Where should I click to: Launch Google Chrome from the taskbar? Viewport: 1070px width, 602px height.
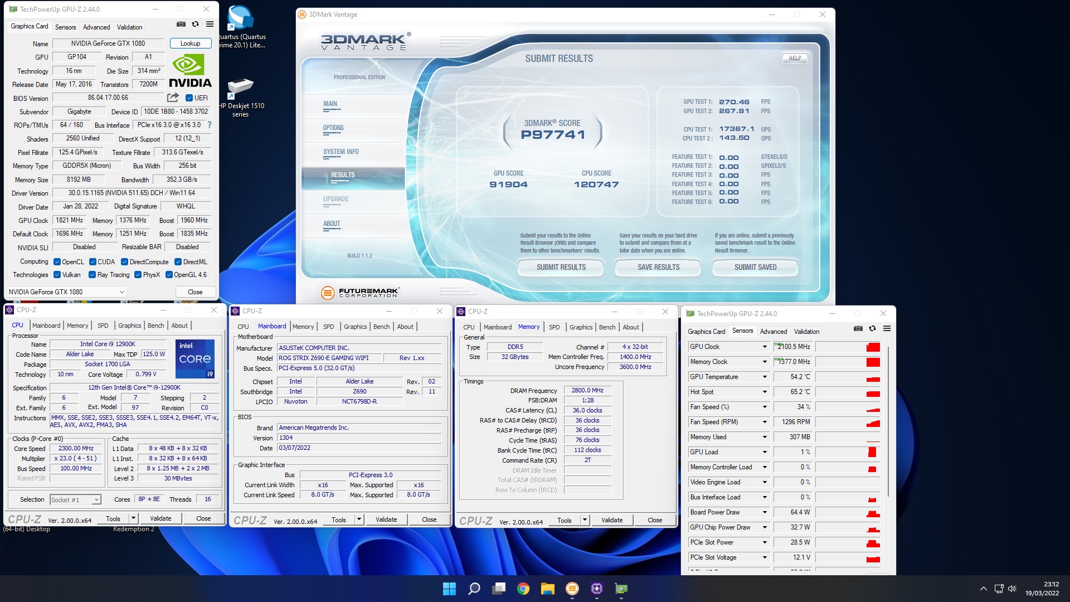point(523,589)
